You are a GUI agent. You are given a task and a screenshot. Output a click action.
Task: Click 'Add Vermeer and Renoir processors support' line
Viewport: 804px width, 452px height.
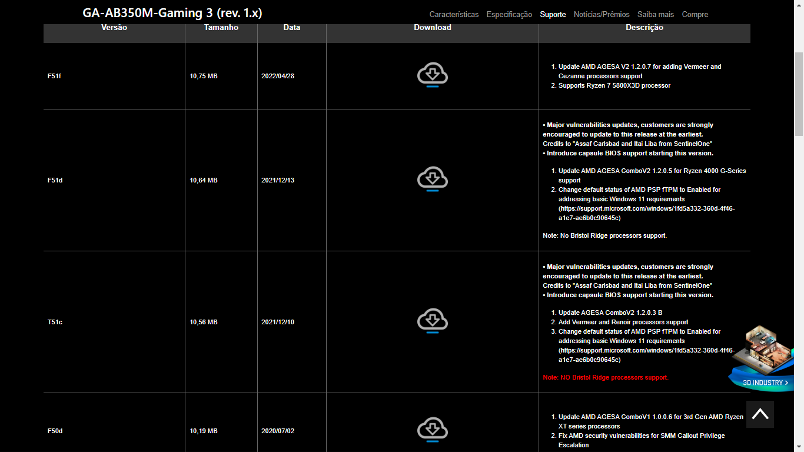point(623,322)
